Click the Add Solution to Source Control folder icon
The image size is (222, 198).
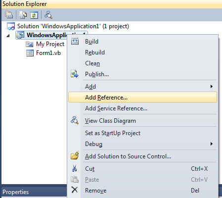pyautogui.click(x=75, y=156)
